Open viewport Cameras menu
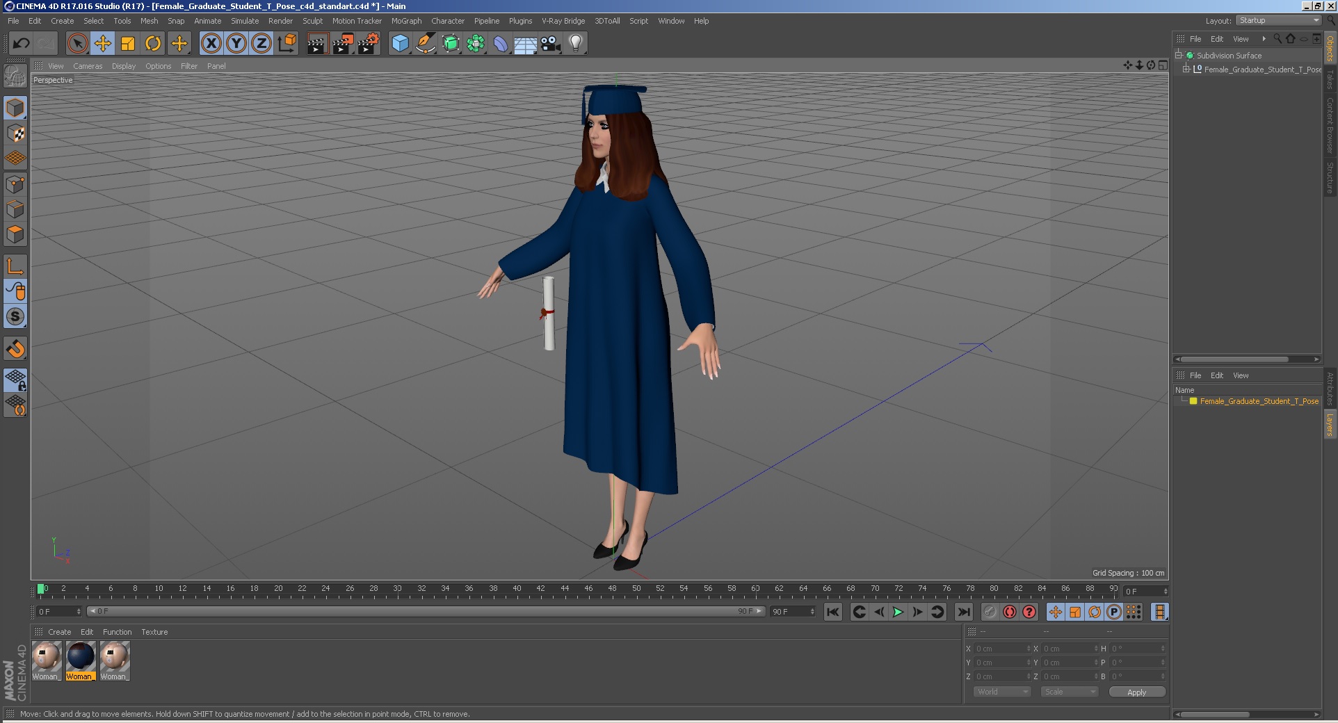1338x723 pixels. (x=88, y=66)
